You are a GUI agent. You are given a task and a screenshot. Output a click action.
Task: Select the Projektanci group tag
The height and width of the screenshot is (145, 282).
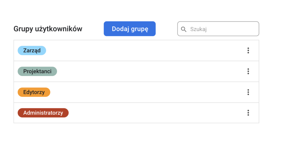37,71
